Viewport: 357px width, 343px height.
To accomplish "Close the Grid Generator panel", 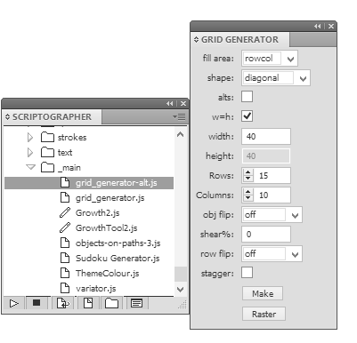I will [331, 27].
